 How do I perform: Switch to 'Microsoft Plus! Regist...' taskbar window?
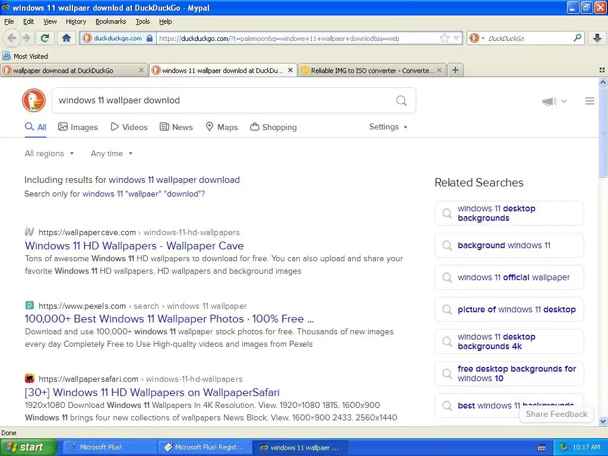[x=205, y=448]
